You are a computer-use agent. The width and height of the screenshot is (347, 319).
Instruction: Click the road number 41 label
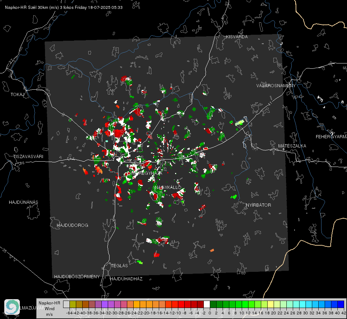(270, 103)
